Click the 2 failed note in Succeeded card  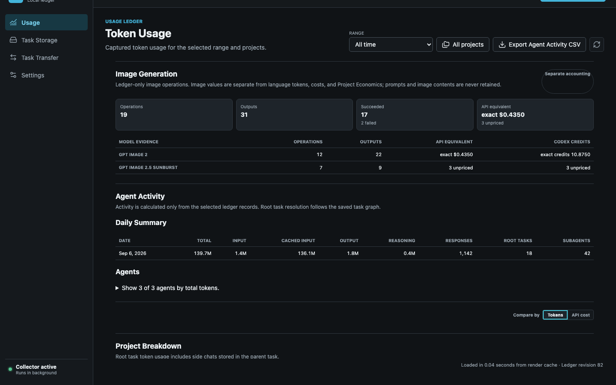pyautogui.click(x=369, y=123)
